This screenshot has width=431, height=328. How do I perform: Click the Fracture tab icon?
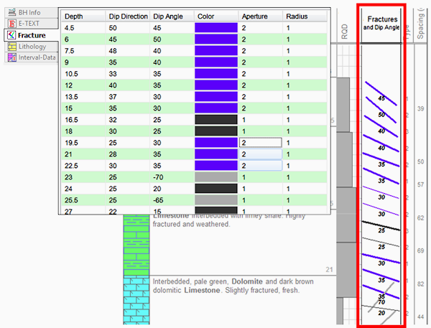[x=11, y=34]
